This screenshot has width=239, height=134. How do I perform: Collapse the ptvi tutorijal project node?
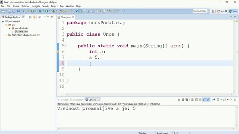coord(3,22)
